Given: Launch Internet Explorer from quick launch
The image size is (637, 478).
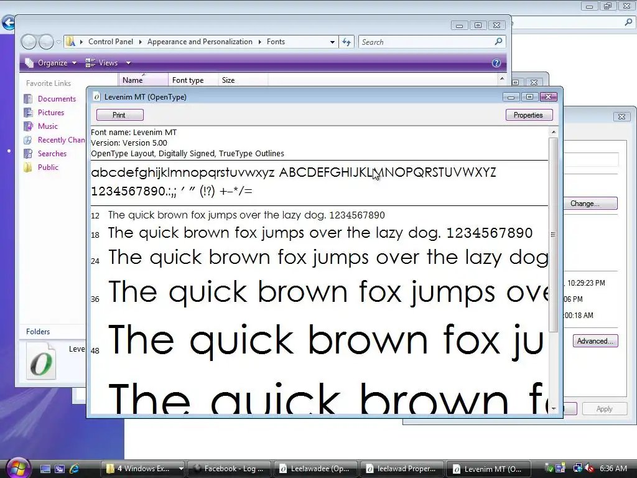Looking at the screenshot, I should tap(75, 469).
